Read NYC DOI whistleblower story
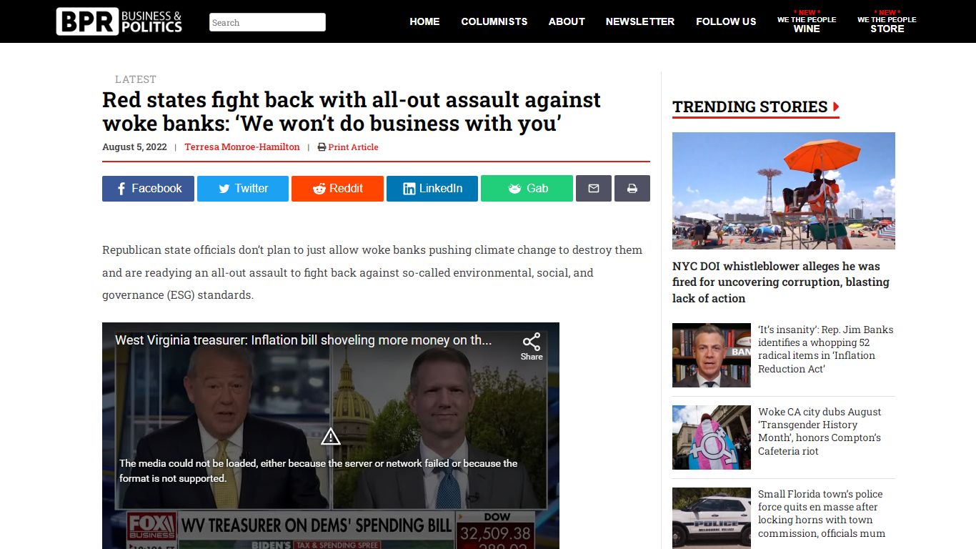This screenshot has width=976, height=549. (781, 282)
